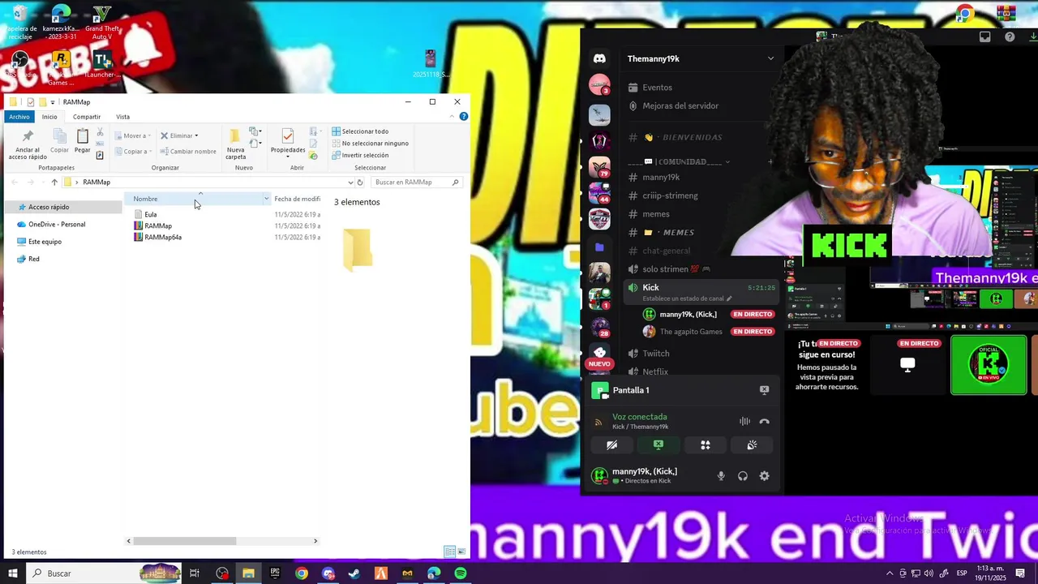Viewport: 1038px width, 584px height.
Task: Go up one folder level arrow
Action: [x=54, y=182]
